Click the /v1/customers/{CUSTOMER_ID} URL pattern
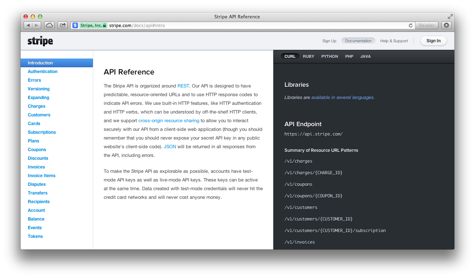This screenshot has height=278, width=475. point(318,219)
